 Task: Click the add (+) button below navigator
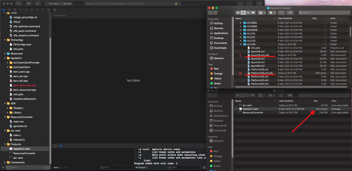click(x=3, y=167)
